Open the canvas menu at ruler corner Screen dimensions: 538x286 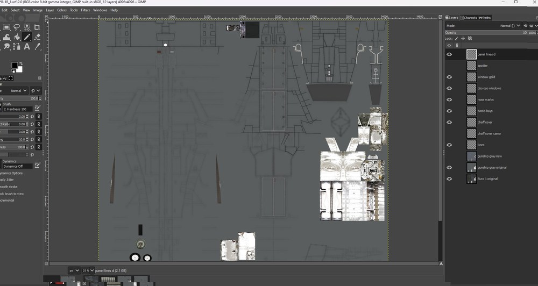tap(46, 17)
